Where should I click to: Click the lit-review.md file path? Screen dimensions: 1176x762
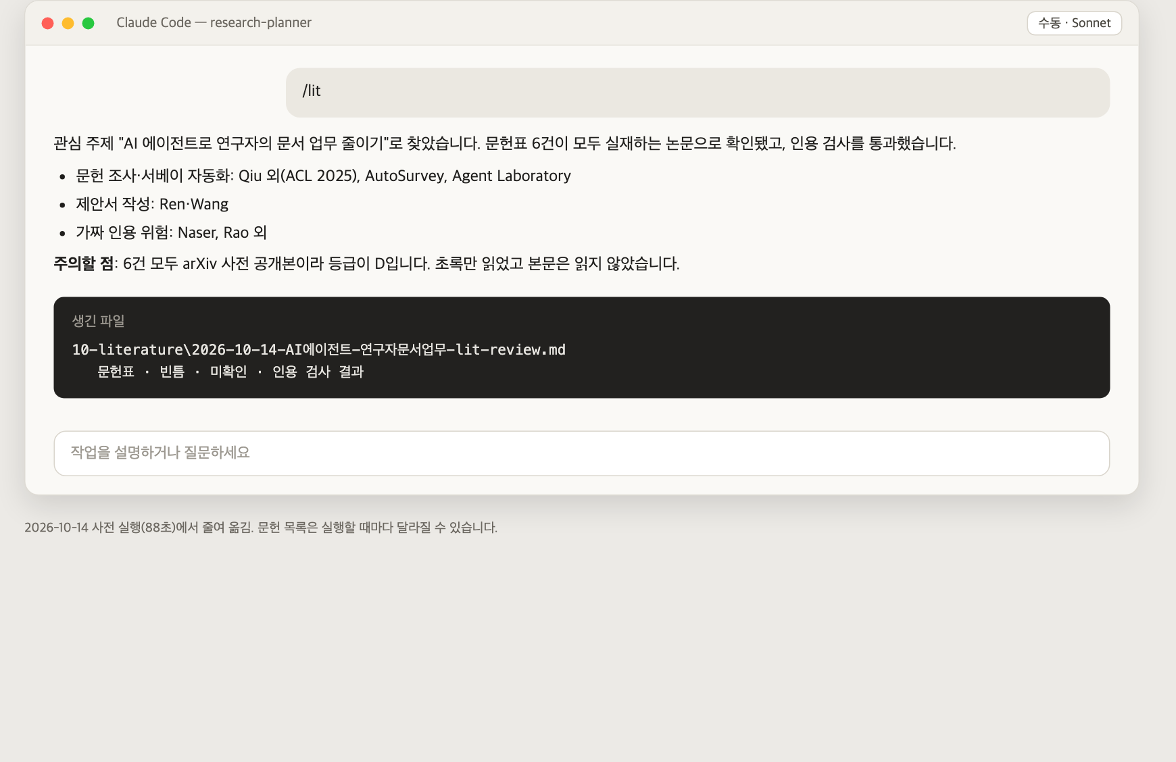[319, 350]
